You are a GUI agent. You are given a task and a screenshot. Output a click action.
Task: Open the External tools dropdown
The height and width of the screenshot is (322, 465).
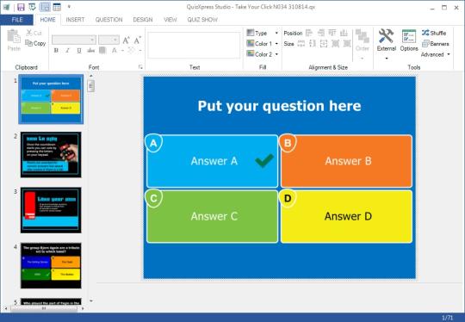point(387,44)
